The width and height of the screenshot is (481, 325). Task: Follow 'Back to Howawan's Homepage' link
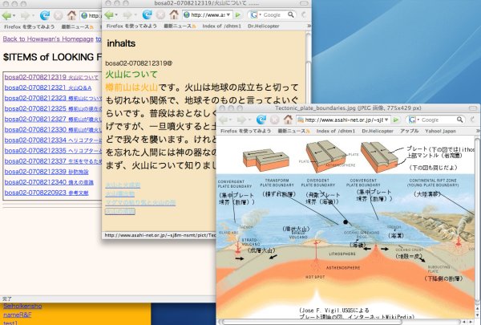48,39
